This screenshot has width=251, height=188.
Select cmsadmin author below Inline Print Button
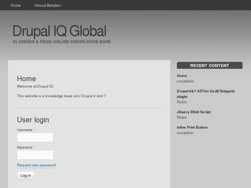185,133
